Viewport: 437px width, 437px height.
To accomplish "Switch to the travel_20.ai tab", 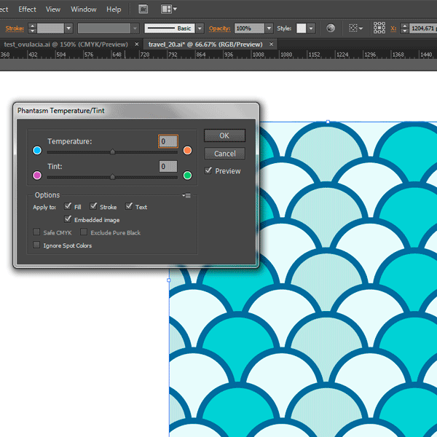I will pyautogui.click(x=205, y=44).
